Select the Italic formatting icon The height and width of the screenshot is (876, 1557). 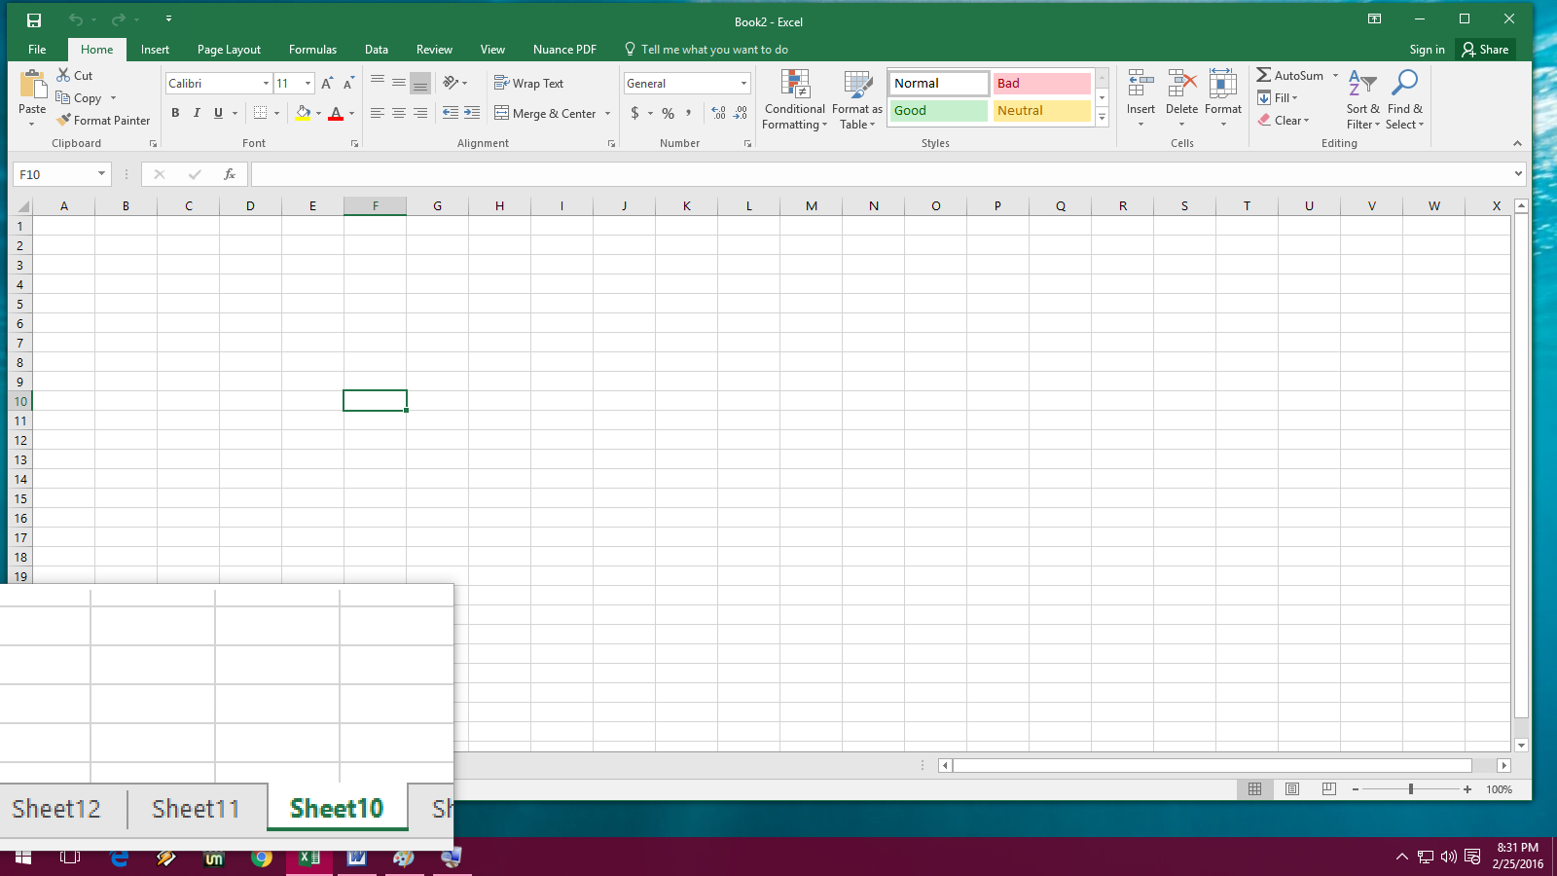tap(197, 114)
